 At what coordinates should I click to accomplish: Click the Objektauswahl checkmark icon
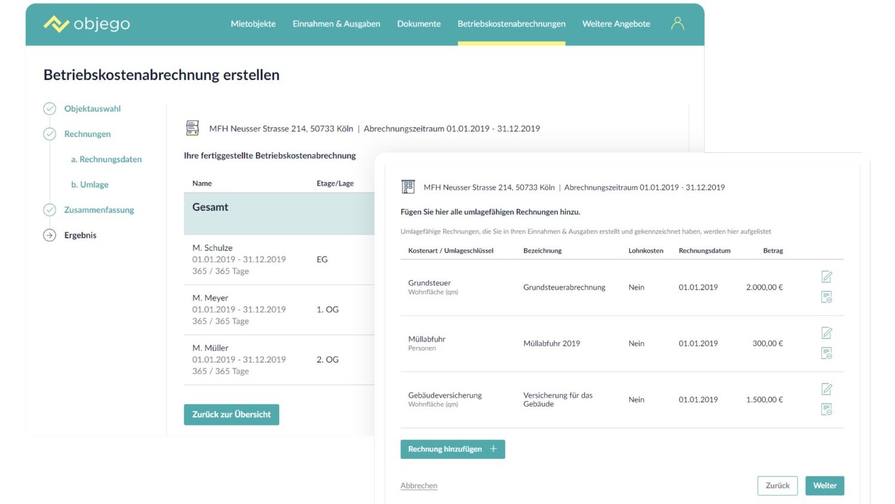50,109
